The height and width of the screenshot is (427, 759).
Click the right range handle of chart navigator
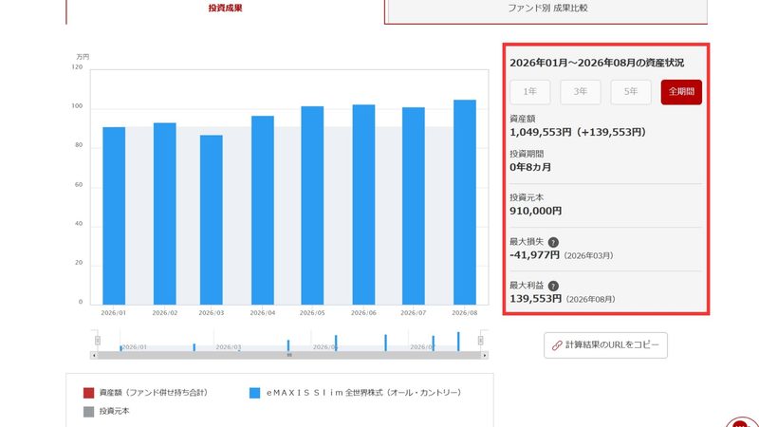[481, 341]
